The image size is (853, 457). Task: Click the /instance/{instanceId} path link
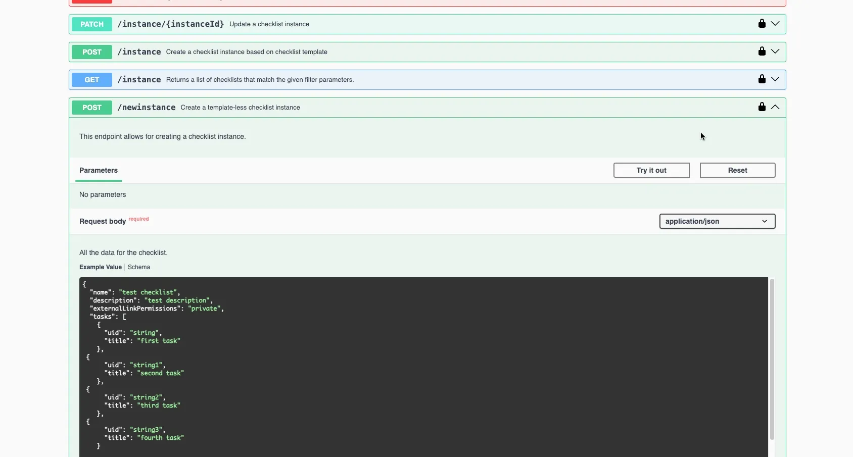pos(171,24)
